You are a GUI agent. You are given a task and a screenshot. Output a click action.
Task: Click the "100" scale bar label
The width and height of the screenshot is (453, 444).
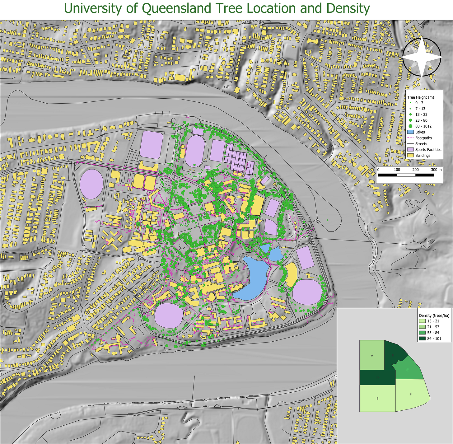tap(397, 170)
